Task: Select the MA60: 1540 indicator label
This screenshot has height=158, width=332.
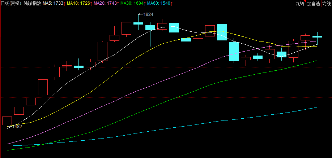Action: coord(160,3)
